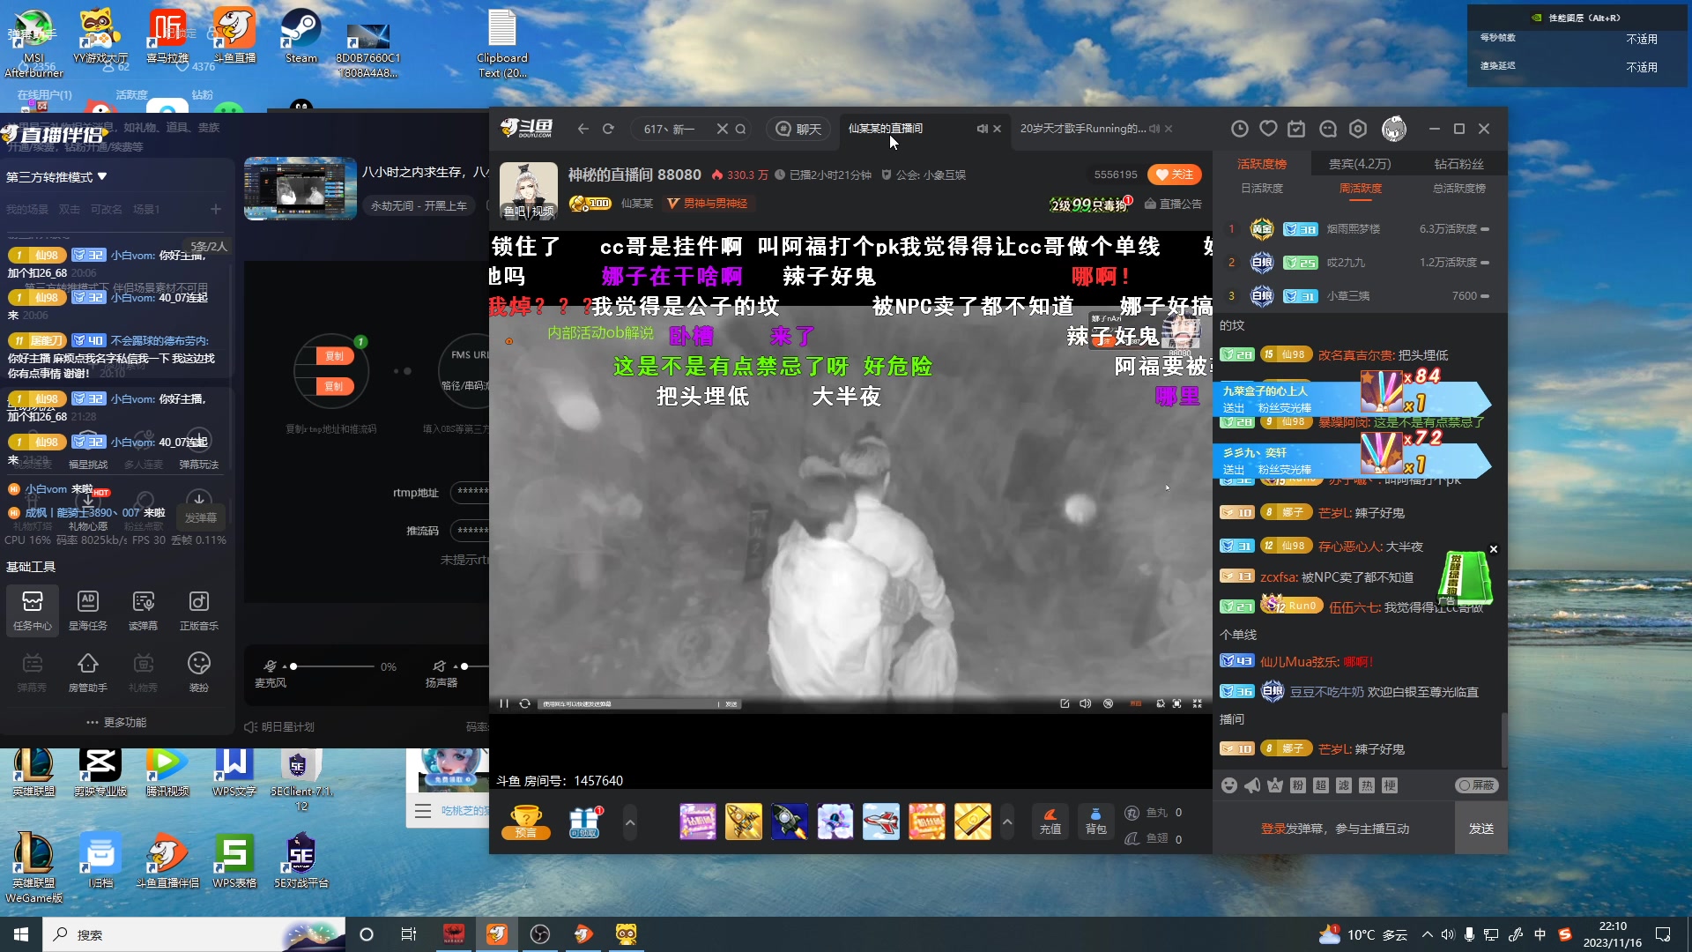Toggle speaker mute in 直播伴侣
The width and height of the screenshot is (1692, 952).
[440, 666]
